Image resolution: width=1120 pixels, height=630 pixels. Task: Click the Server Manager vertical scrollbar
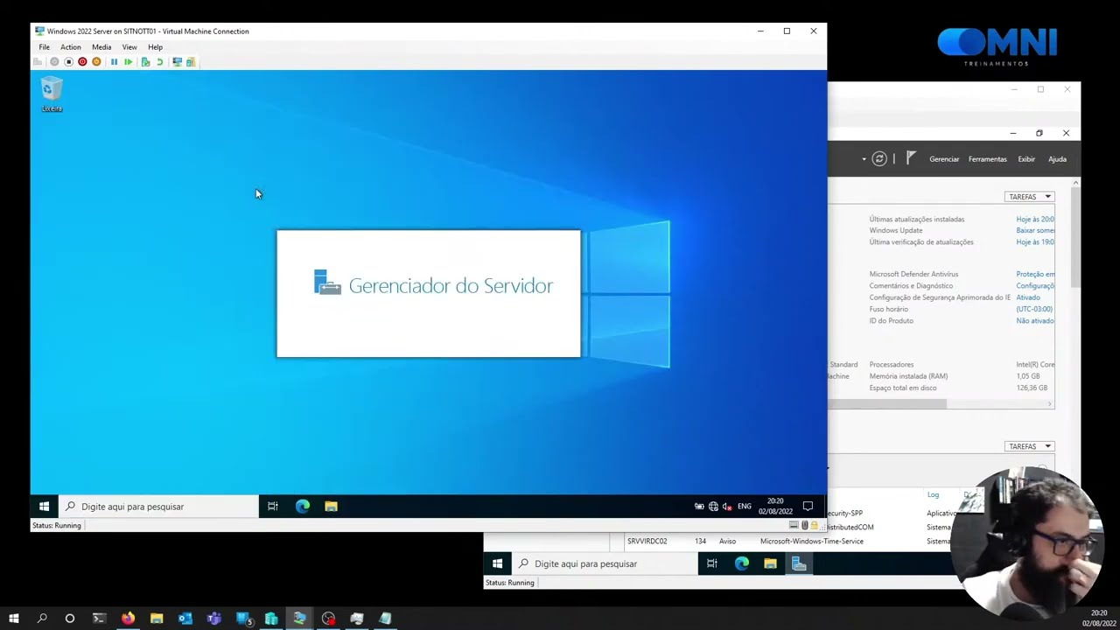1075,236
